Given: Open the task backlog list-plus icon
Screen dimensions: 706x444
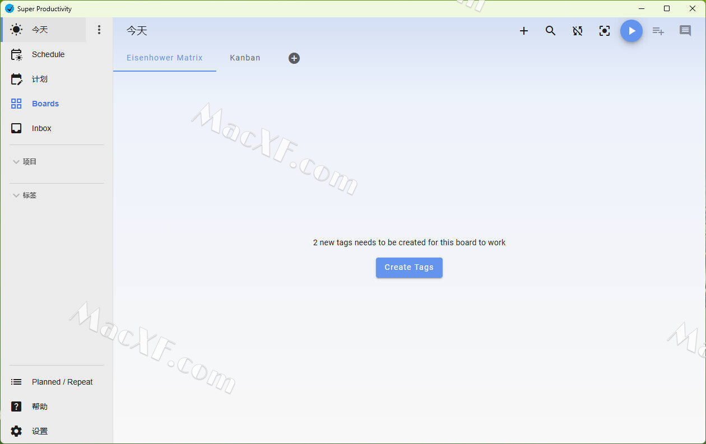Looking at the screenshot, I should (x=658, y=31).
